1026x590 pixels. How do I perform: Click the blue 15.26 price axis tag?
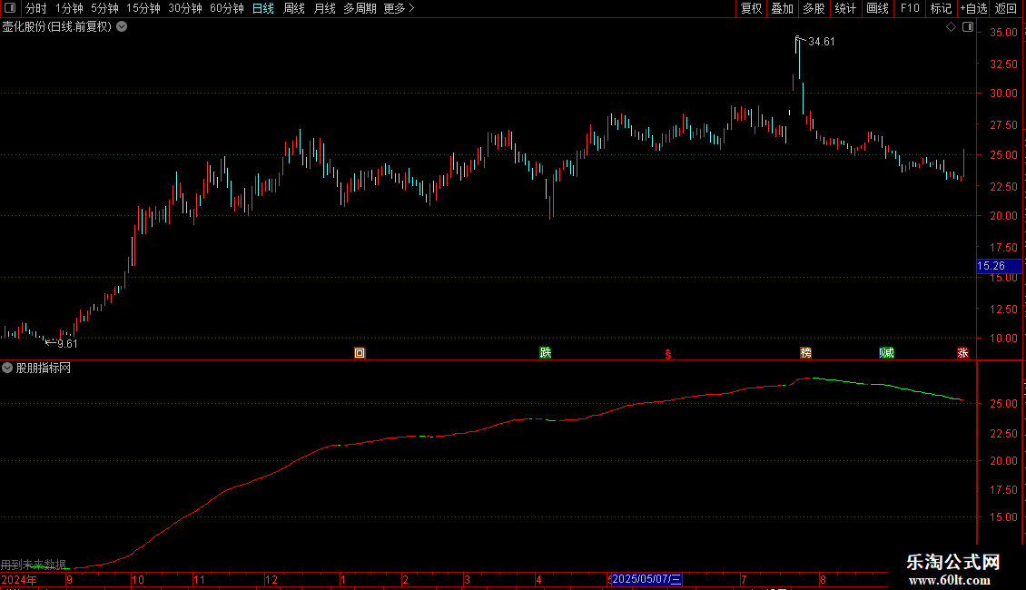click(999, 266)
